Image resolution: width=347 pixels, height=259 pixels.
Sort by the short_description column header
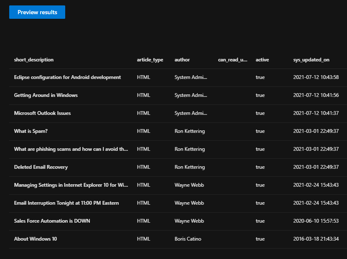(33, 60)
